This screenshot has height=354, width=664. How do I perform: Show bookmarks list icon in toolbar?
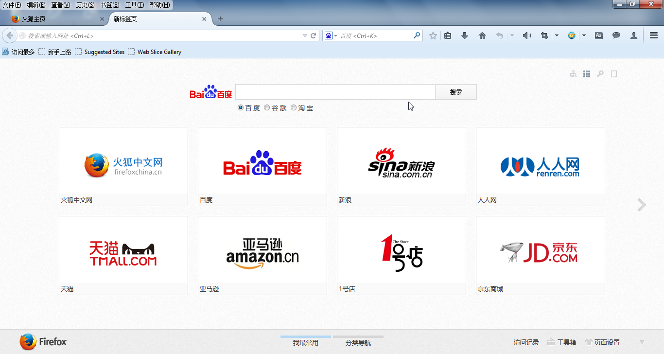pyautogui.click(x=448, y=35)
